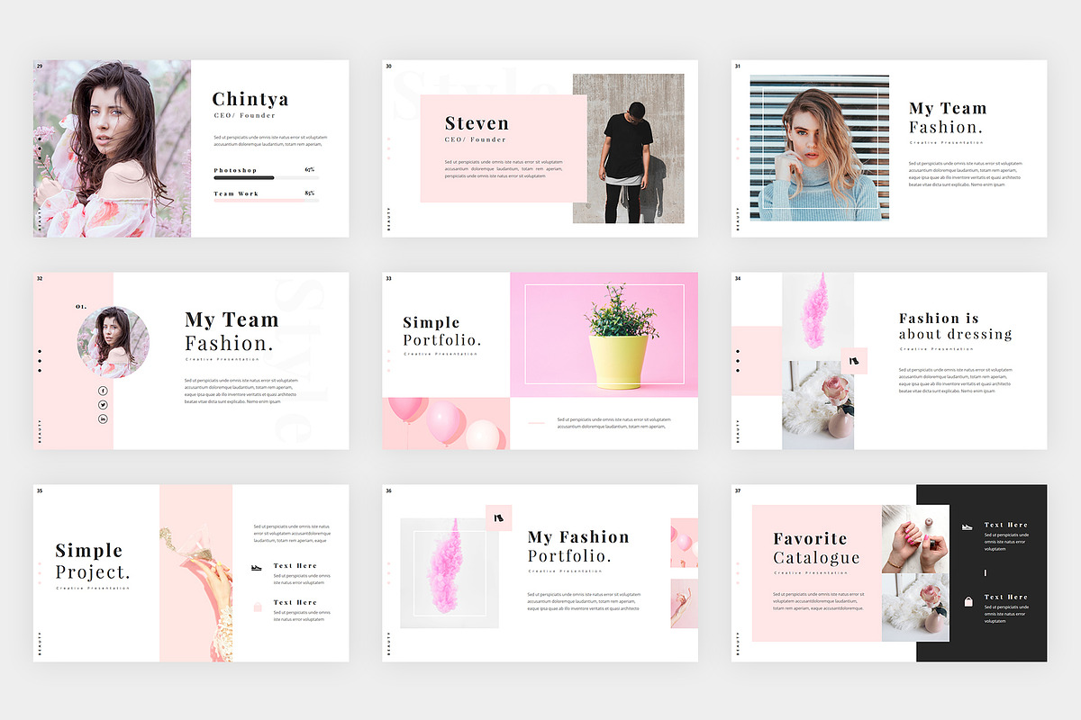1081x720 pixels.
Task: Click the '67%' value
Action: coord(310,170)
